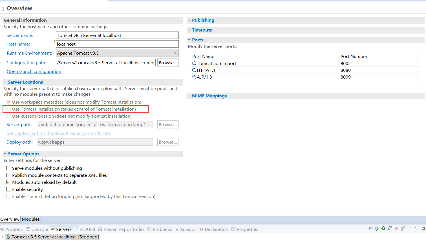Expand the Publishing section

point(189,20)
